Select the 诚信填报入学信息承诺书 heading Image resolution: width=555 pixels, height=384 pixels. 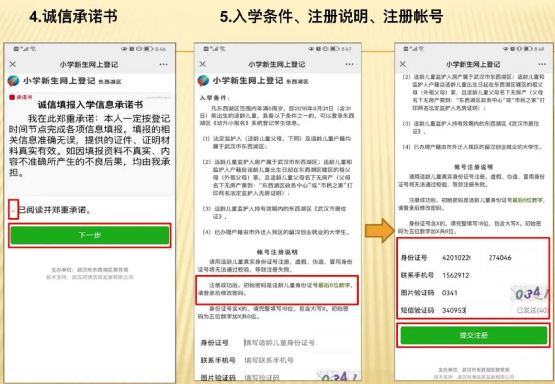(90, 105)
